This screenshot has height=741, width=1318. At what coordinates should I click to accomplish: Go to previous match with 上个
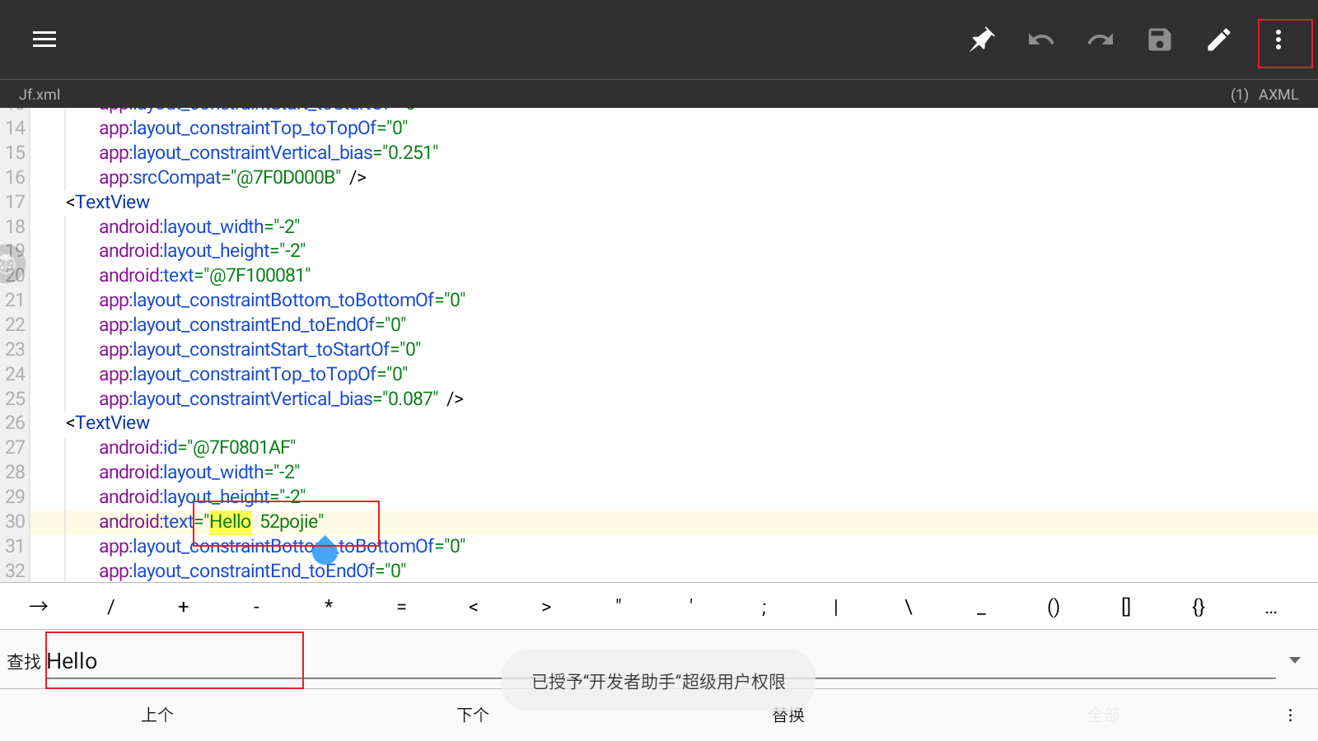click(x=157, y=715)
